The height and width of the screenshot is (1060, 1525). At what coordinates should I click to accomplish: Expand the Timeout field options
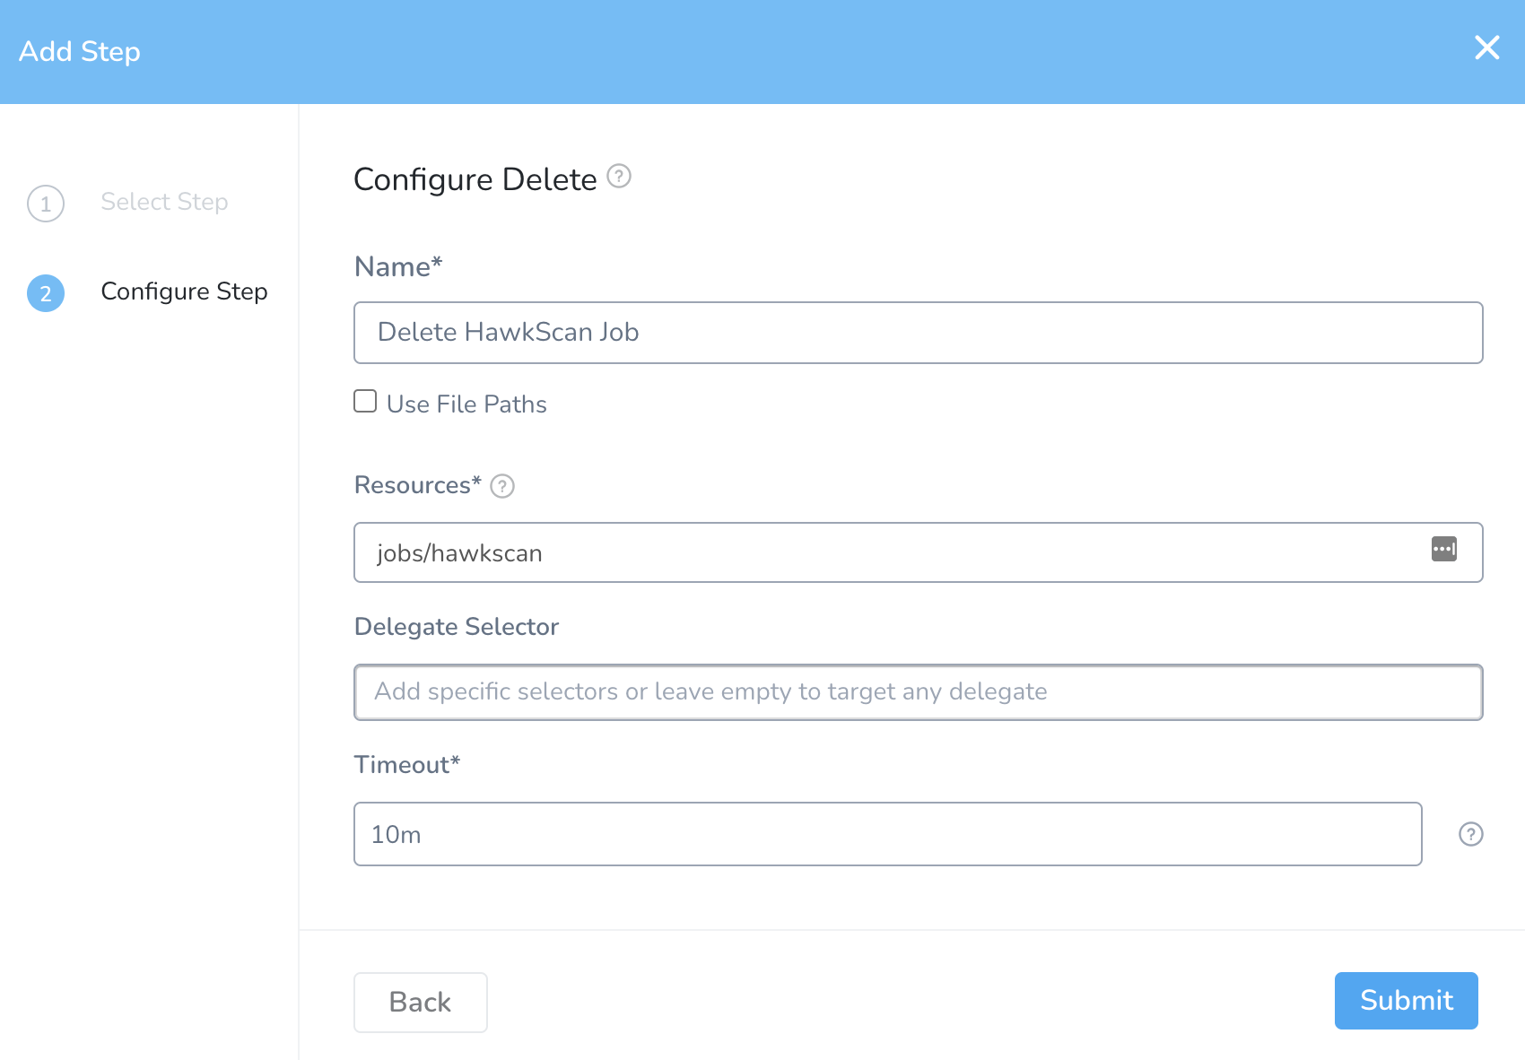point(887,834)
